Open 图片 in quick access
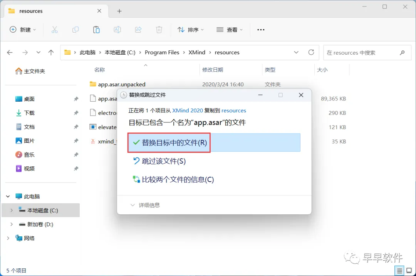The width and height of the screenshot is (416, 276). point(25,141)
